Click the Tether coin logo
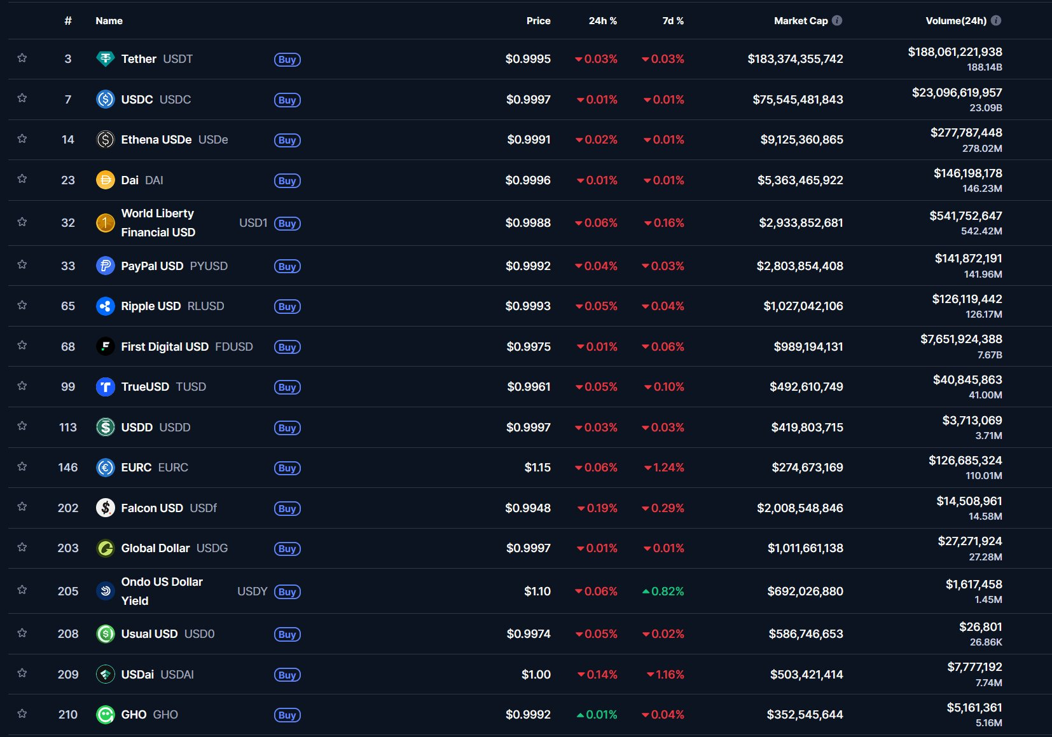This screenshot has height=737, width=1052. pos(105,58)
